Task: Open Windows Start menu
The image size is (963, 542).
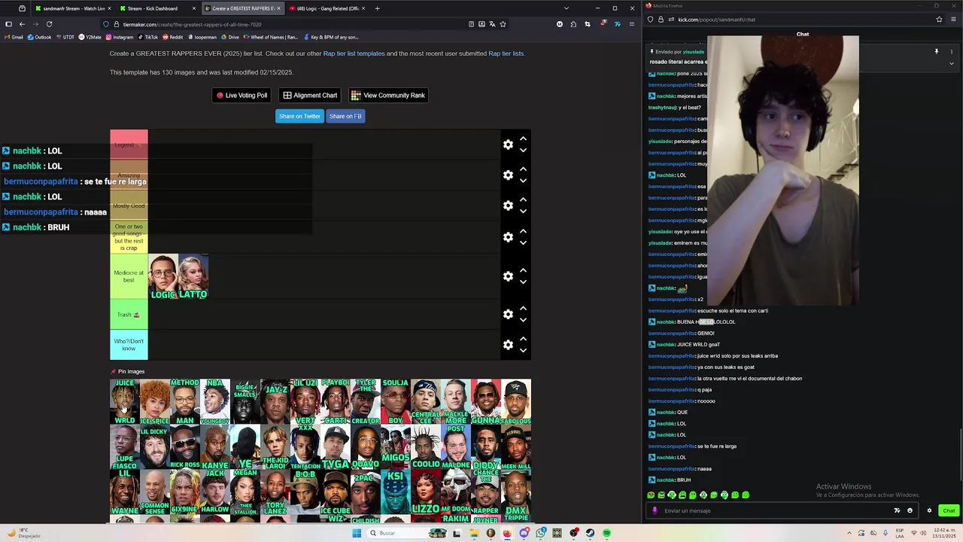Action: (357, 533)
